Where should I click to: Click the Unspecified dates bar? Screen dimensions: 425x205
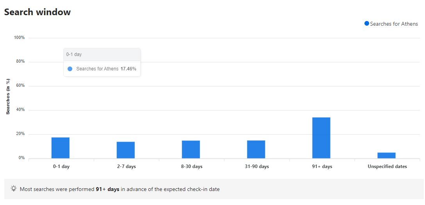point(386,155)
